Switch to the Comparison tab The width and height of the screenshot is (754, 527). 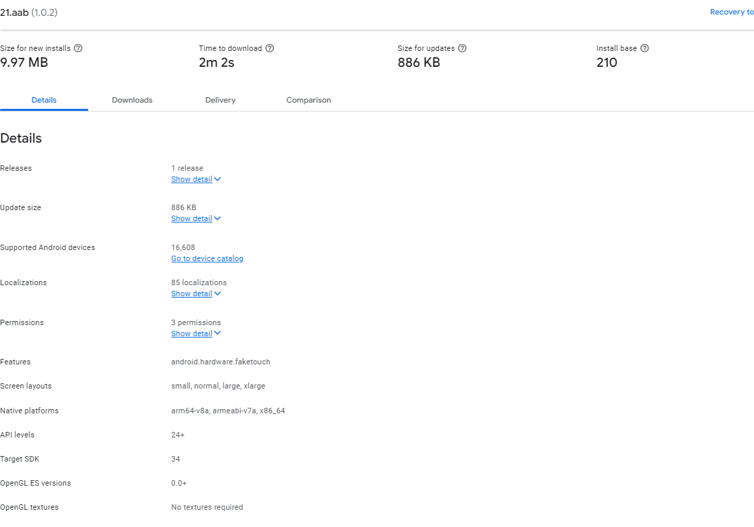[309, 100]
